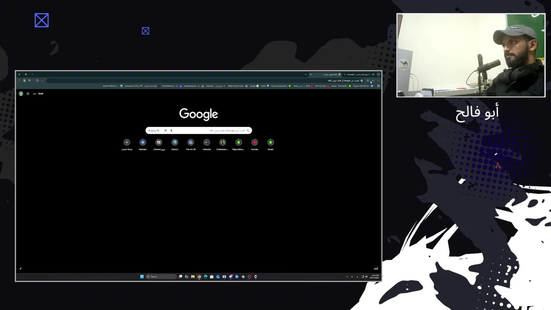This screenshot has height=310, width=551.
Task: Open the Codenames shortcut tile
Action: coord(223,144)
